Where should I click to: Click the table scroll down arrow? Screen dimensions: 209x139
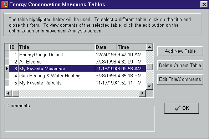coord(149,86)
